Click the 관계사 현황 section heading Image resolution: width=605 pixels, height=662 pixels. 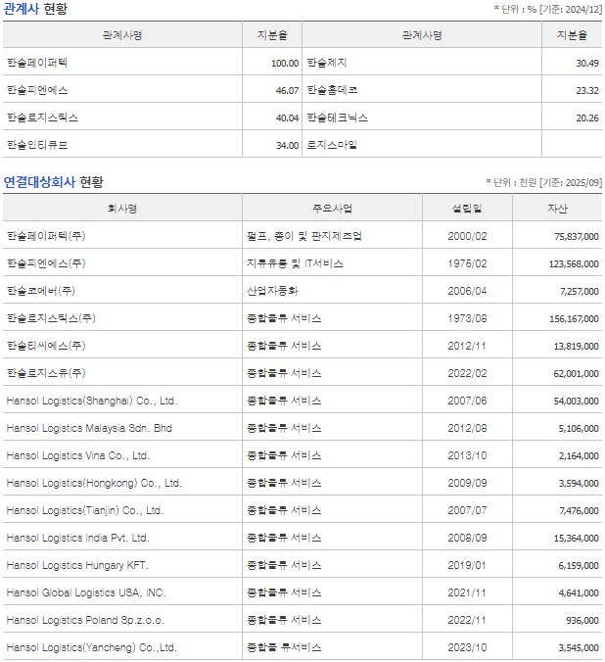coord(35,9)
